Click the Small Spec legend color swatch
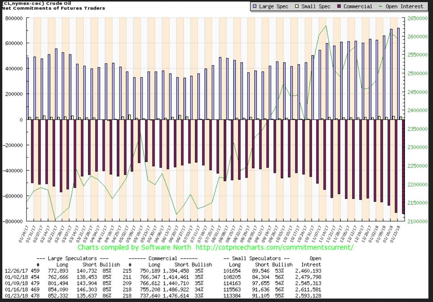 coord(296,7)
